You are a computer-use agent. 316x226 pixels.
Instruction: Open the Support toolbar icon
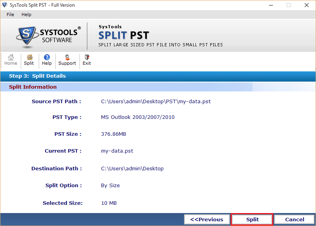tap(67, 60)
